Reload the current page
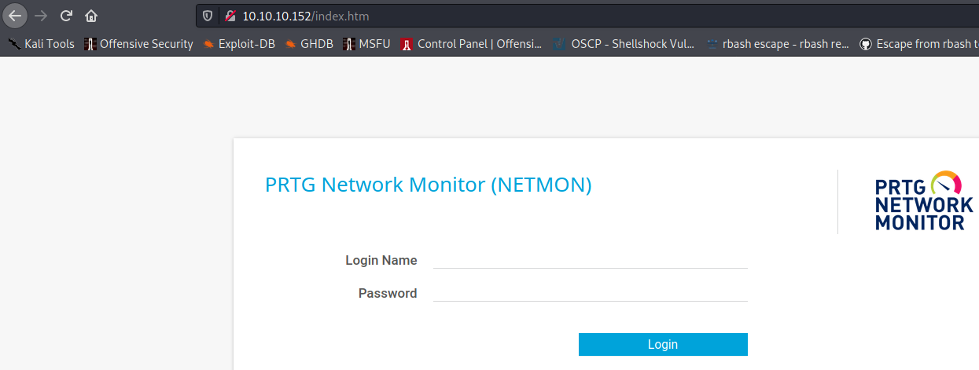This screenshot has width=979, height=370. [66, 15]
